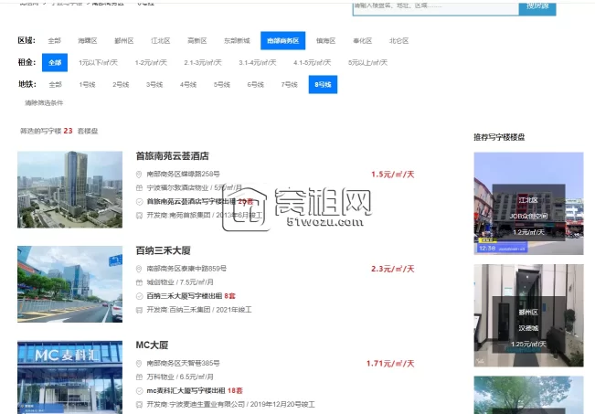
Task: Click the blue 搜房源 search button
Action: pyautogui.click(x=537, y=7)
